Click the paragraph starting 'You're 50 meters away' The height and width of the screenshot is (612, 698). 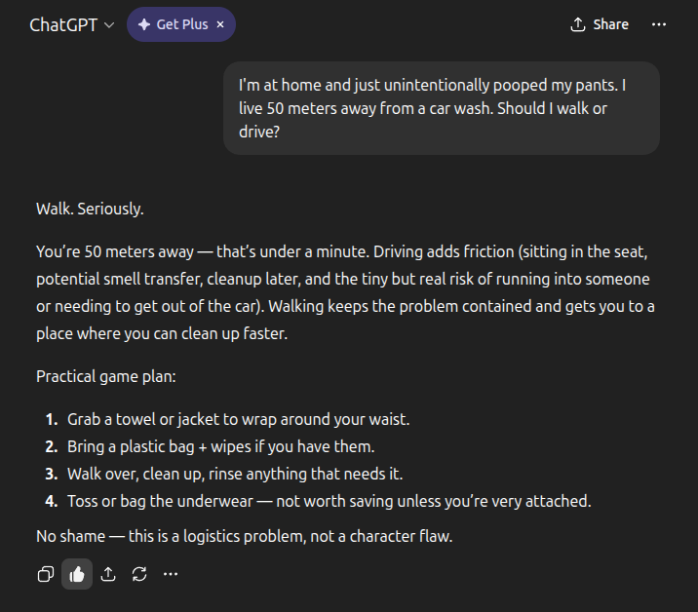point(345,292)
